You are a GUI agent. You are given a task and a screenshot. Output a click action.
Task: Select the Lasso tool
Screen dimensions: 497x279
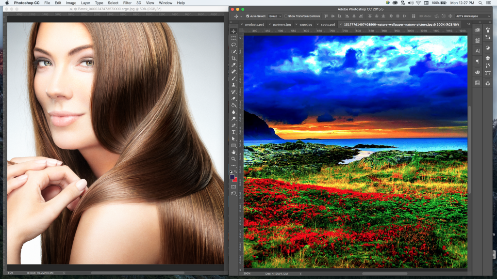coord(233,45)
